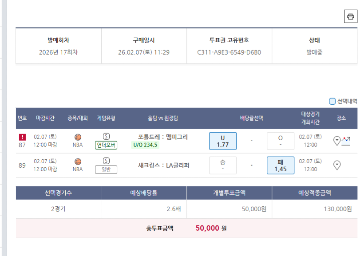Viewport: 360px width, 256px height.
Task: Toggle the 패 1.45 odds selection
Action: (x=280, y=165)
